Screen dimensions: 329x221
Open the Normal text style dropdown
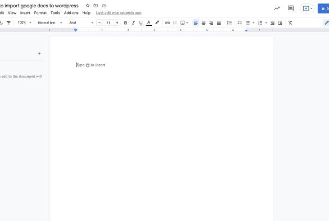coord(50,22)
